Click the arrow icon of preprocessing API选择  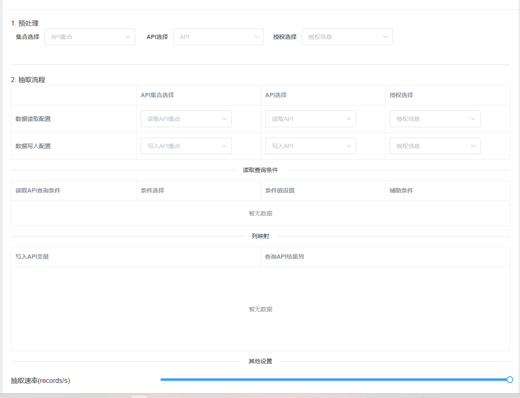coord(256,37)
